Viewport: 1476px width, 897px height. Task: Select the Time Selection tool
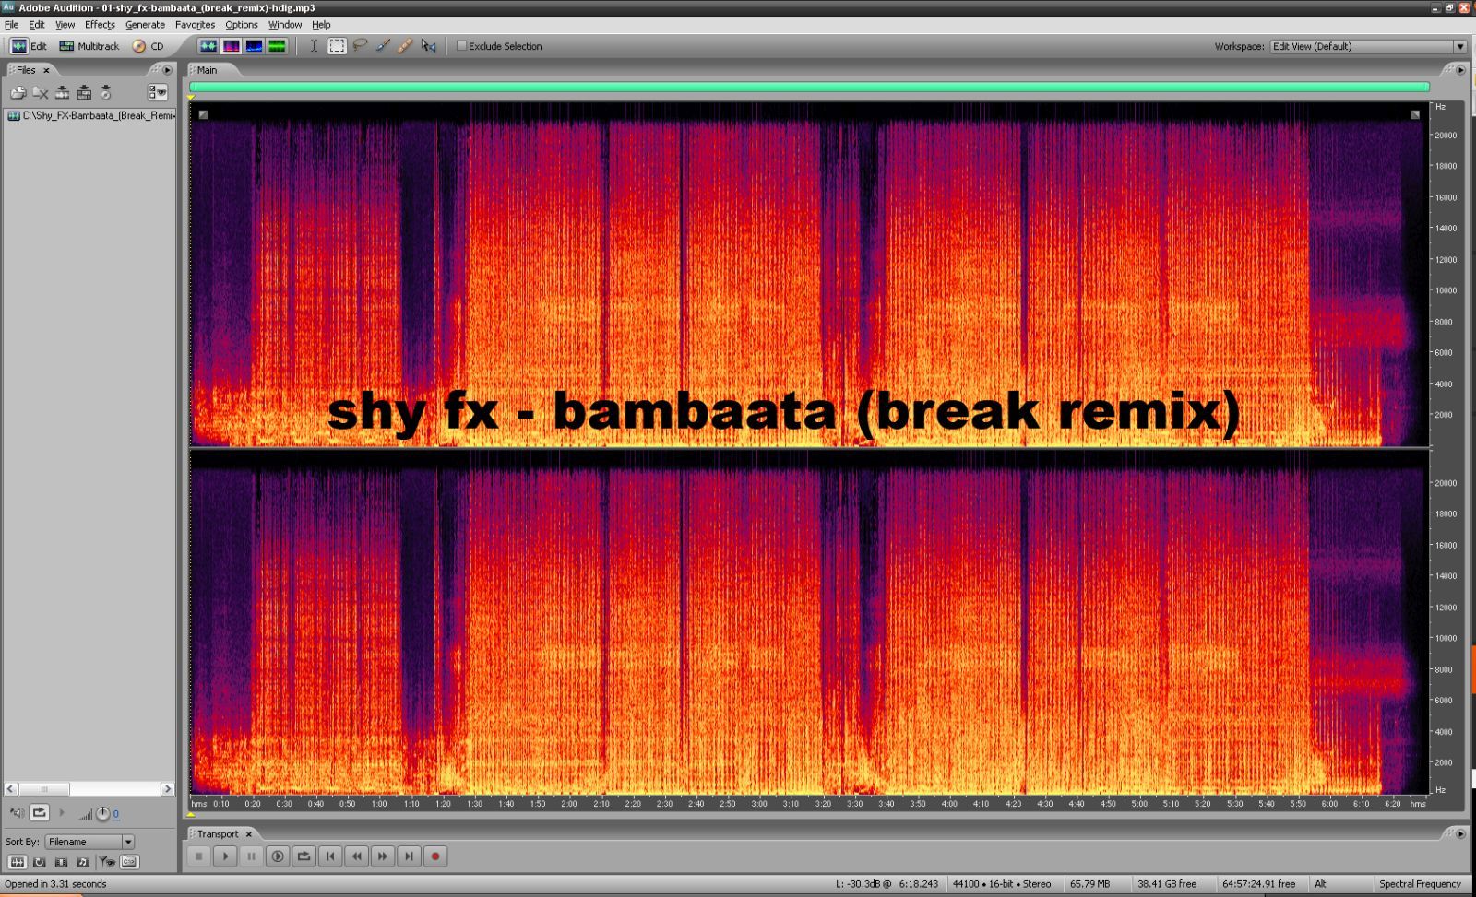pos(314,46)
